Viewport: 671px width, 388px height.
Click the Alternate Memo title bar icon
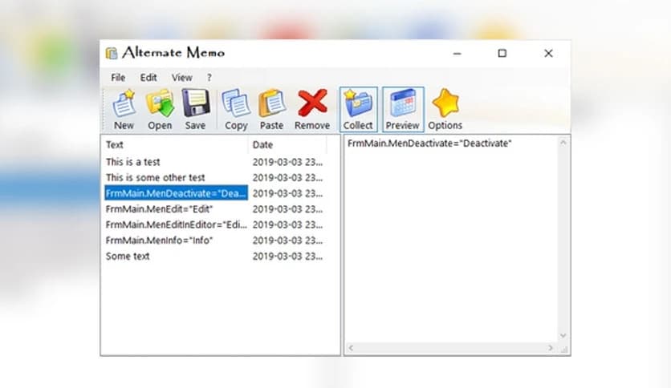click(112, 54)
